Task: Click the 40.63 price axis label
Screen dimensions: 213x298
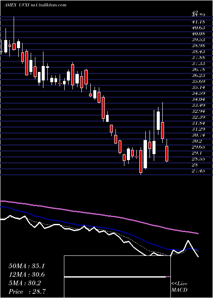Action: (x=199, y=28)
